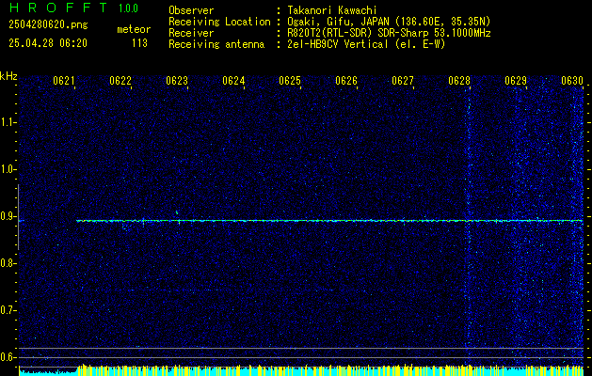Image resolution: width=592 pixels, height=376 pixels.
Task: Click the kHz axis unit label
Action: 8,76
